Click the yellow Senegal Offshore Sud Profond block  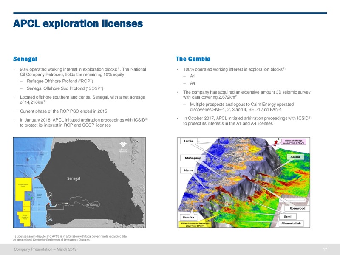click(23, 219)
